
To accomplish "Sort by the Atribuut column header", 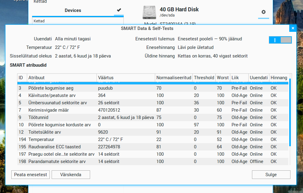I will point(61,78).
